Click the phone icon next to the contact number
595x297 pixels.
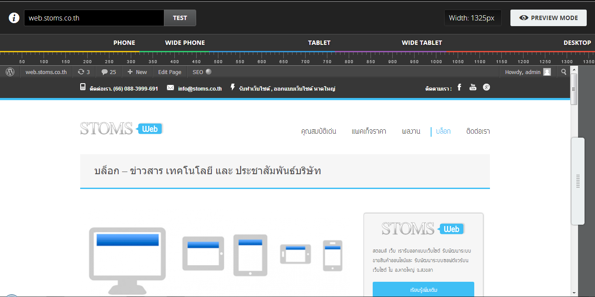82,87
